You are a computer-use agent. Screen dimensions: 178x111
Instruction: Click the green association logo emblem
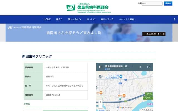71,8
